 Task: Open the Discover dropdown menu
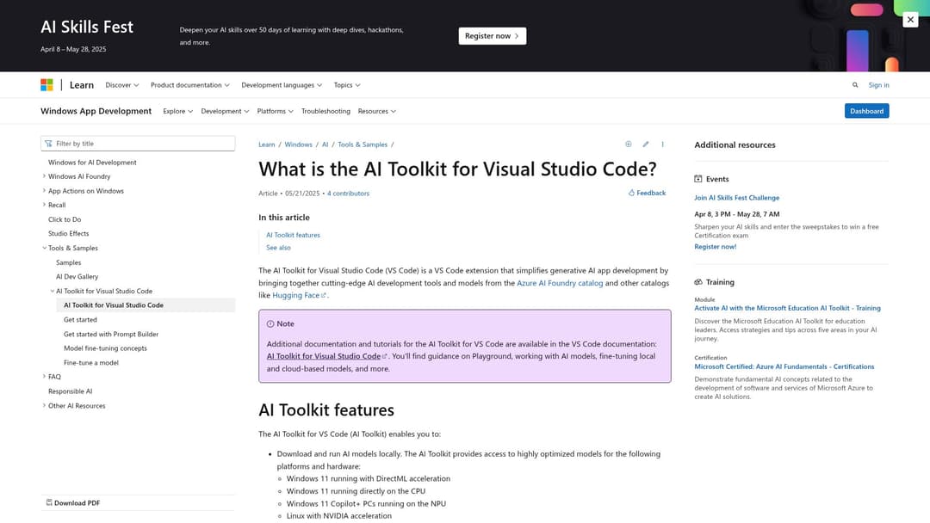122,84
